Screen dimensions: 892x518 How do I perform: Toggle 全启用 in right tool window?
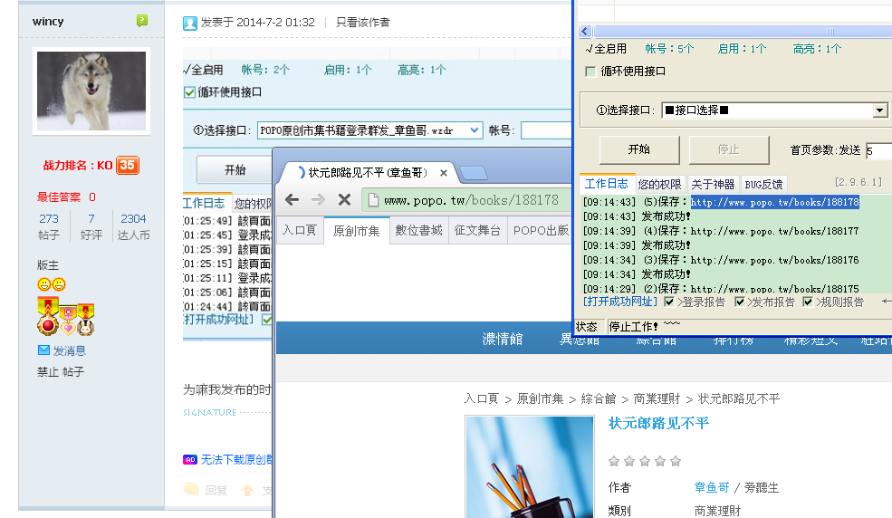click(606, 49)
